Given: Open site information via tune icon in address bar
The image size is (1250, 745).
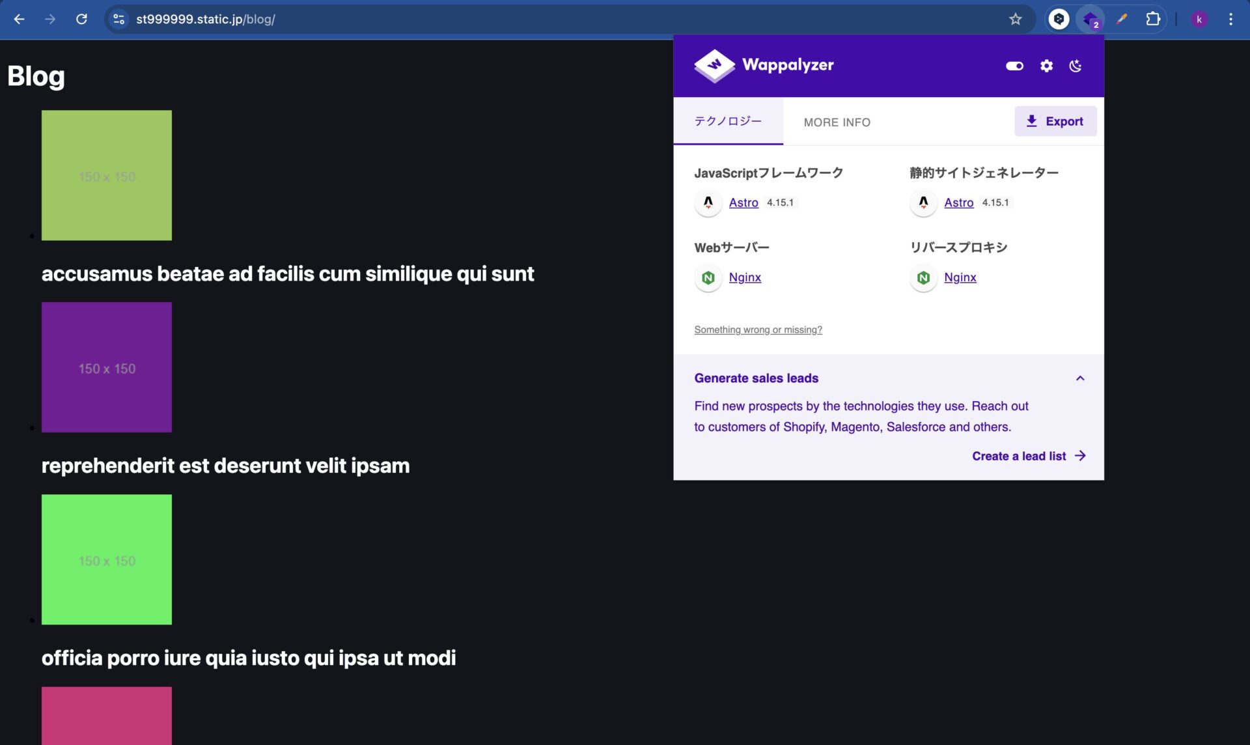Looking at the screenshot, I should click(118, 19).
